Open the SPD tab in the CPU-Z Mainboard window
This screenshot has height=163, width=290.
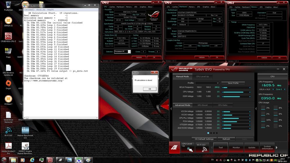199,7
